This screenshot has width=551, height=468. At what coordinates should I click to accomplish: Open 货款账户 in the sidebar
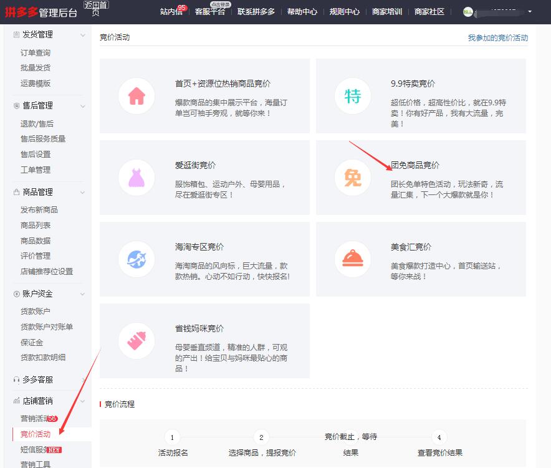[x=36, y=312]
